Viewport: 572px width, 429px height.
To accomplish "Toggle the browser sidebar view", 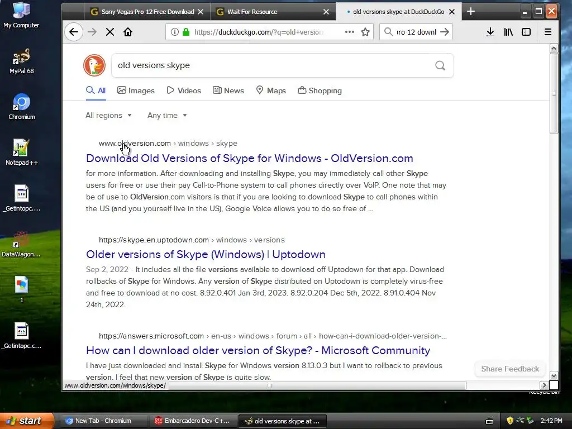I will [x=526, y=32].
